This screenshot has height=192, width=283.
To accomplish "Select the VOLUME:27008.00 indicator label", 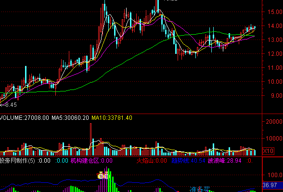I will (x=25, y=118).
